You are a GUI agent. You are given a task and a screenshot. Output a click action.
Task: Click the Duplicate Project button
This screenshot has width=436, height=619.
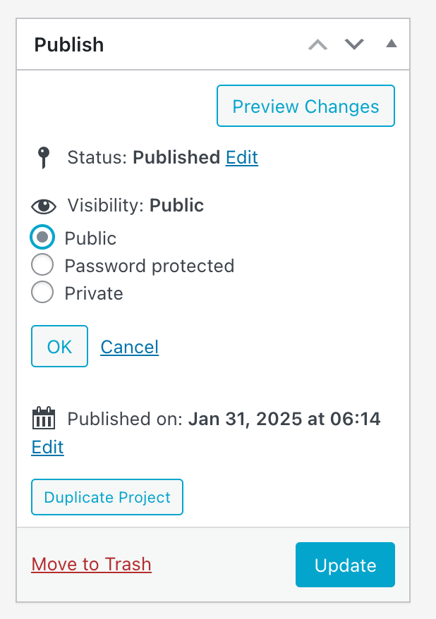107,497
